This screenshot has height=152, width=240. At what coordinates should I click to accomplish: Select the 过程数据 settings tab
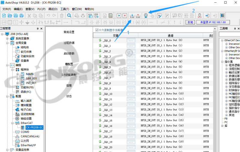tap(69, 43)
